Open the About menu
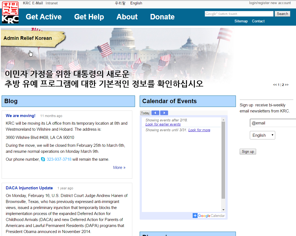The width and height of the screenshot is (296, 236). click(127, 17)
